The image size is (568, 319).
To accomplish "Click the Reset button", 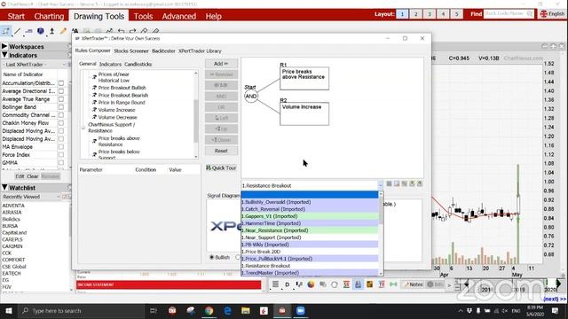I will pyautogui.click(x=221, y=151).
